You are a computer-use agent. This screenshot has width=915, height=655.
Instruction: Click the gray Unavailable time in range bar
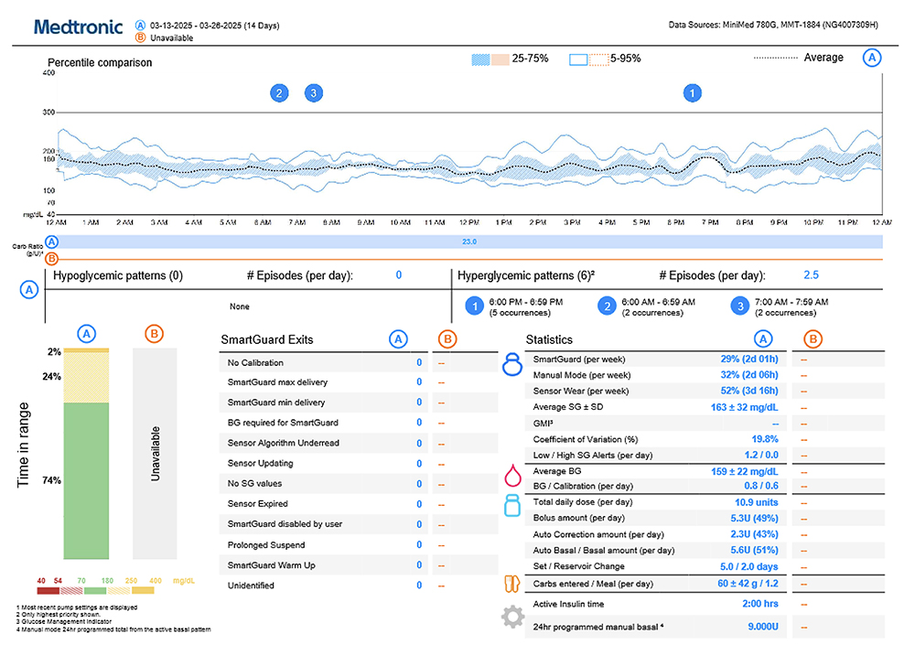tap(155, 453)
